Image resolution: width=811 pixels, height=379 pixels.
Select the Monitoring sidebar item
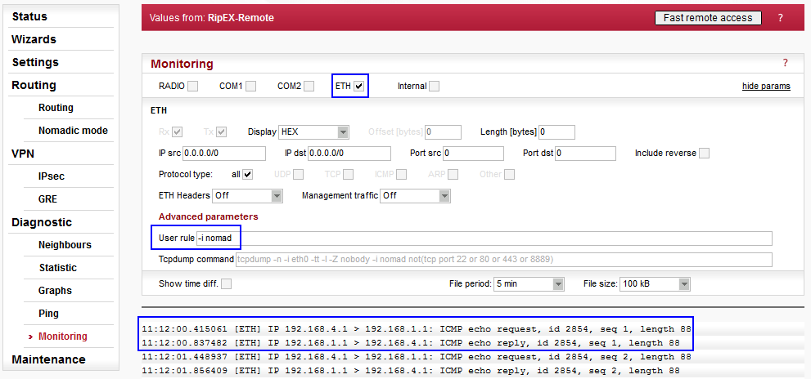(x=62, y=337)
